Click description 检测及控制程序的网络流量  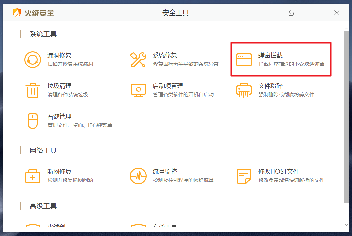183,180
